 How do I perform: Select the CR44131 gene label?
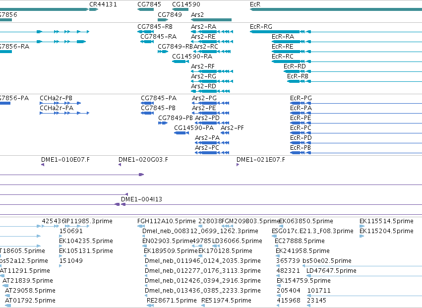point(103,4)
